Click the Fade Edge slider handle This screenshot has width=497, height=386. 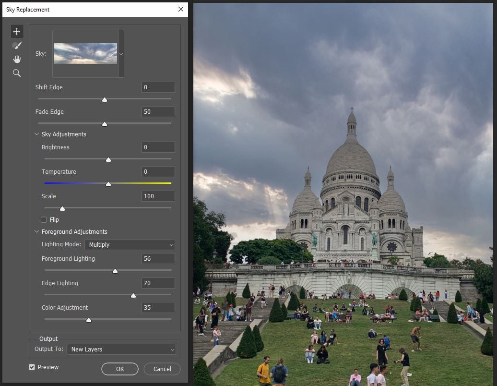pos(104,124)
